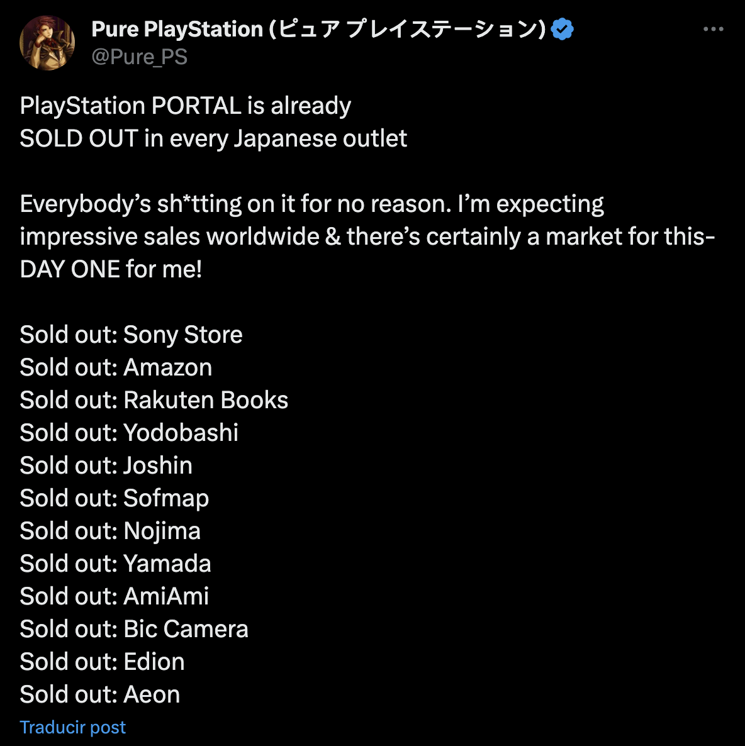The image size is (745, 746).
Task: Open the @Pure_PS handle link
Action: (140, 57)
